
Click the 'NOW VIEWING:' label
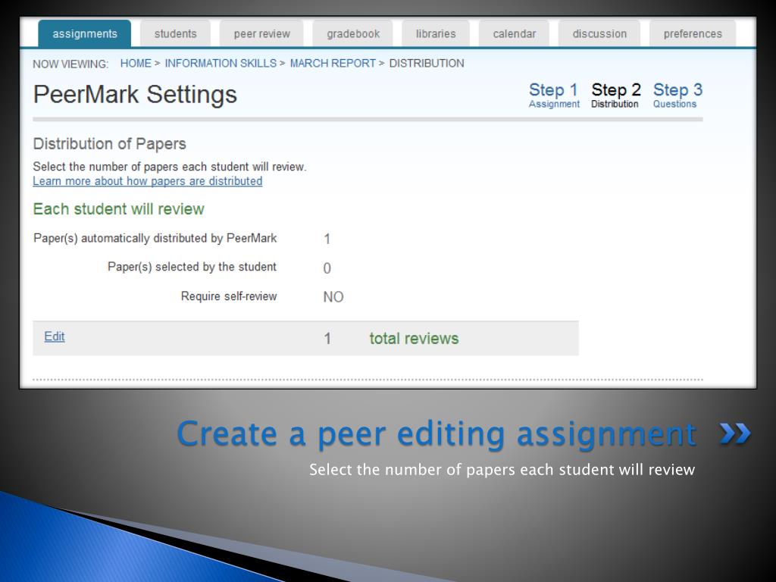click(70, 64)
